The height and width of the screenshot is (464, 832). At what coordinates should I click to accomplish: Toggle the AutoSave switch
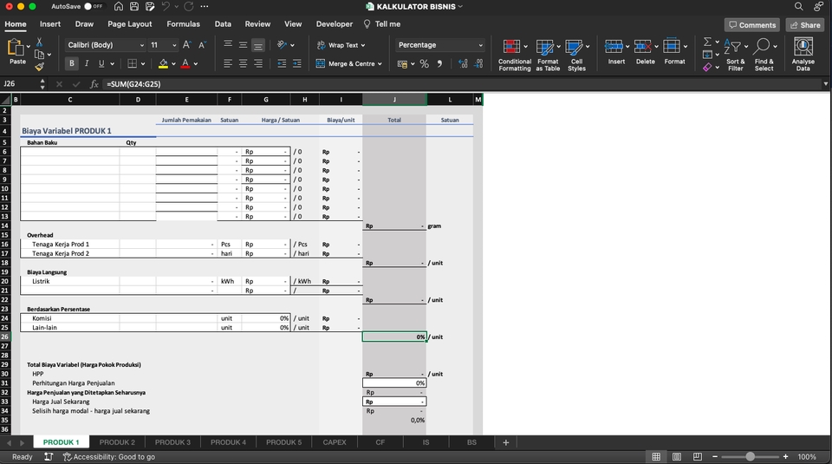coord(91,6)
